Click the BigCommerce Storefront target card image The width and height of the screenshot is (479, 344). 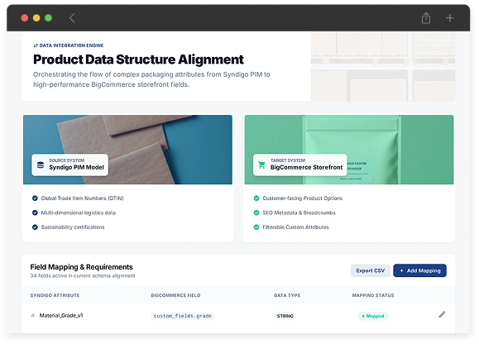coord(349,150)
